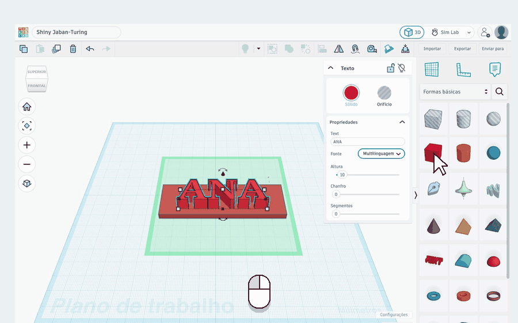
Task: Select the Mirror tool icon
Action: pyautogui.click(x=338, y=49)
